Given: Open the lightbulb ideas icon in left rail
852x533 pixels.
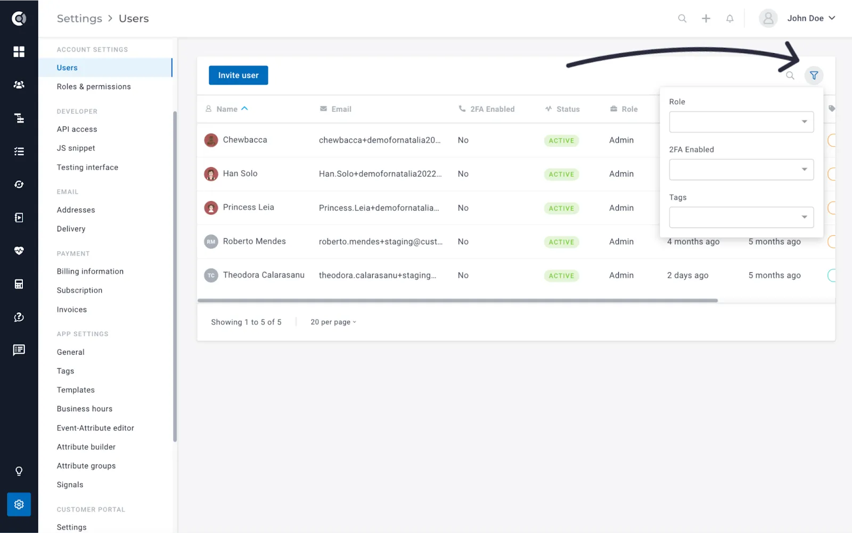Looking at the screenshot, I should click(x=19, y=471).
